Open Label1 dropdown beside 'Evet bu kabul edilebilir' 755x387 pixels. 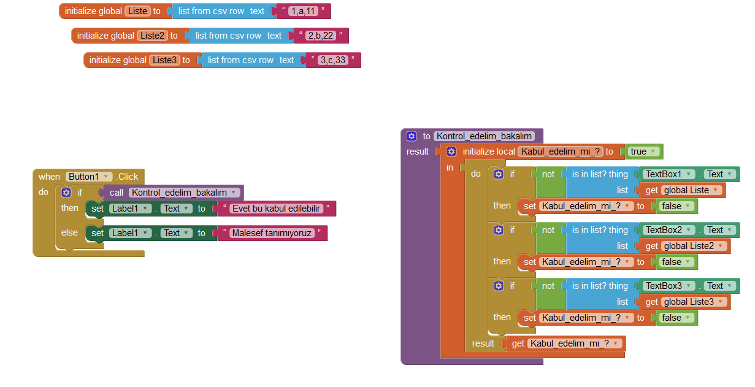pyautogui.click(x=131, y=209)
